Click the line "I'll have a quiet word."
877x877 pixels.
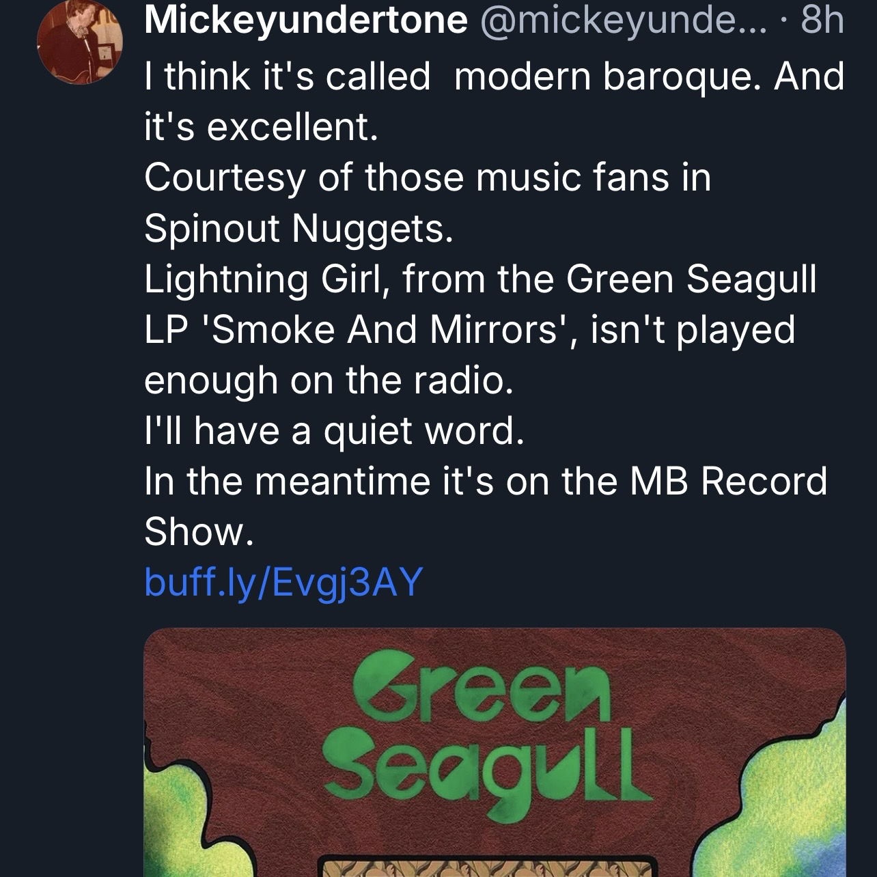[334, 430]
